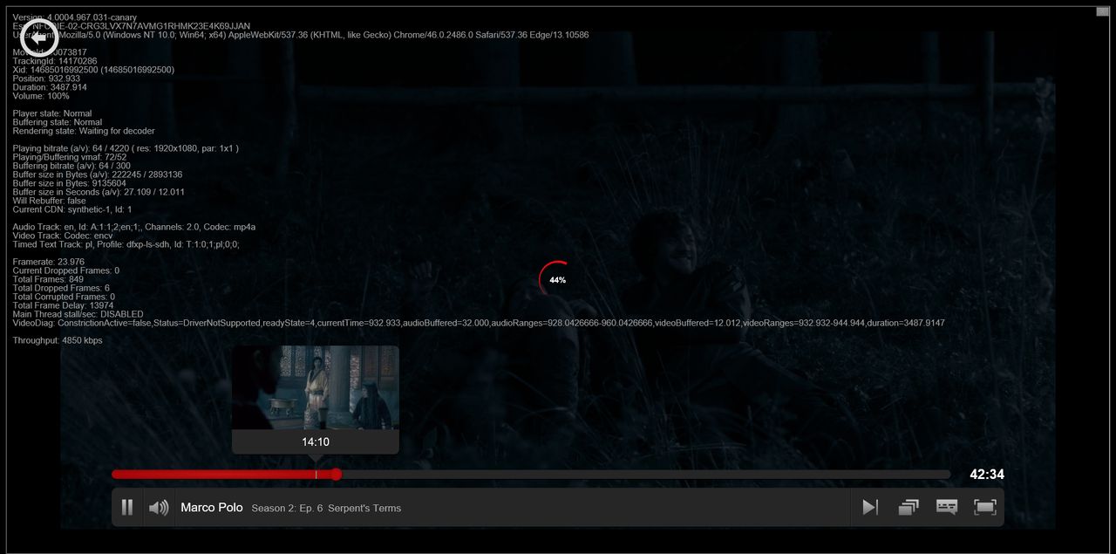Pause the Marco Polo playback
This screenshot has width=1116, height=554.
pos(127,507)
